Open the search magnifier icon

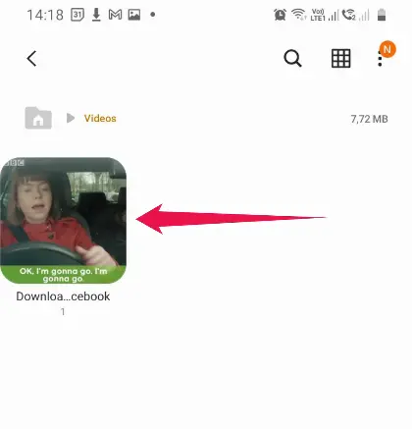click(x=292, y=59)
